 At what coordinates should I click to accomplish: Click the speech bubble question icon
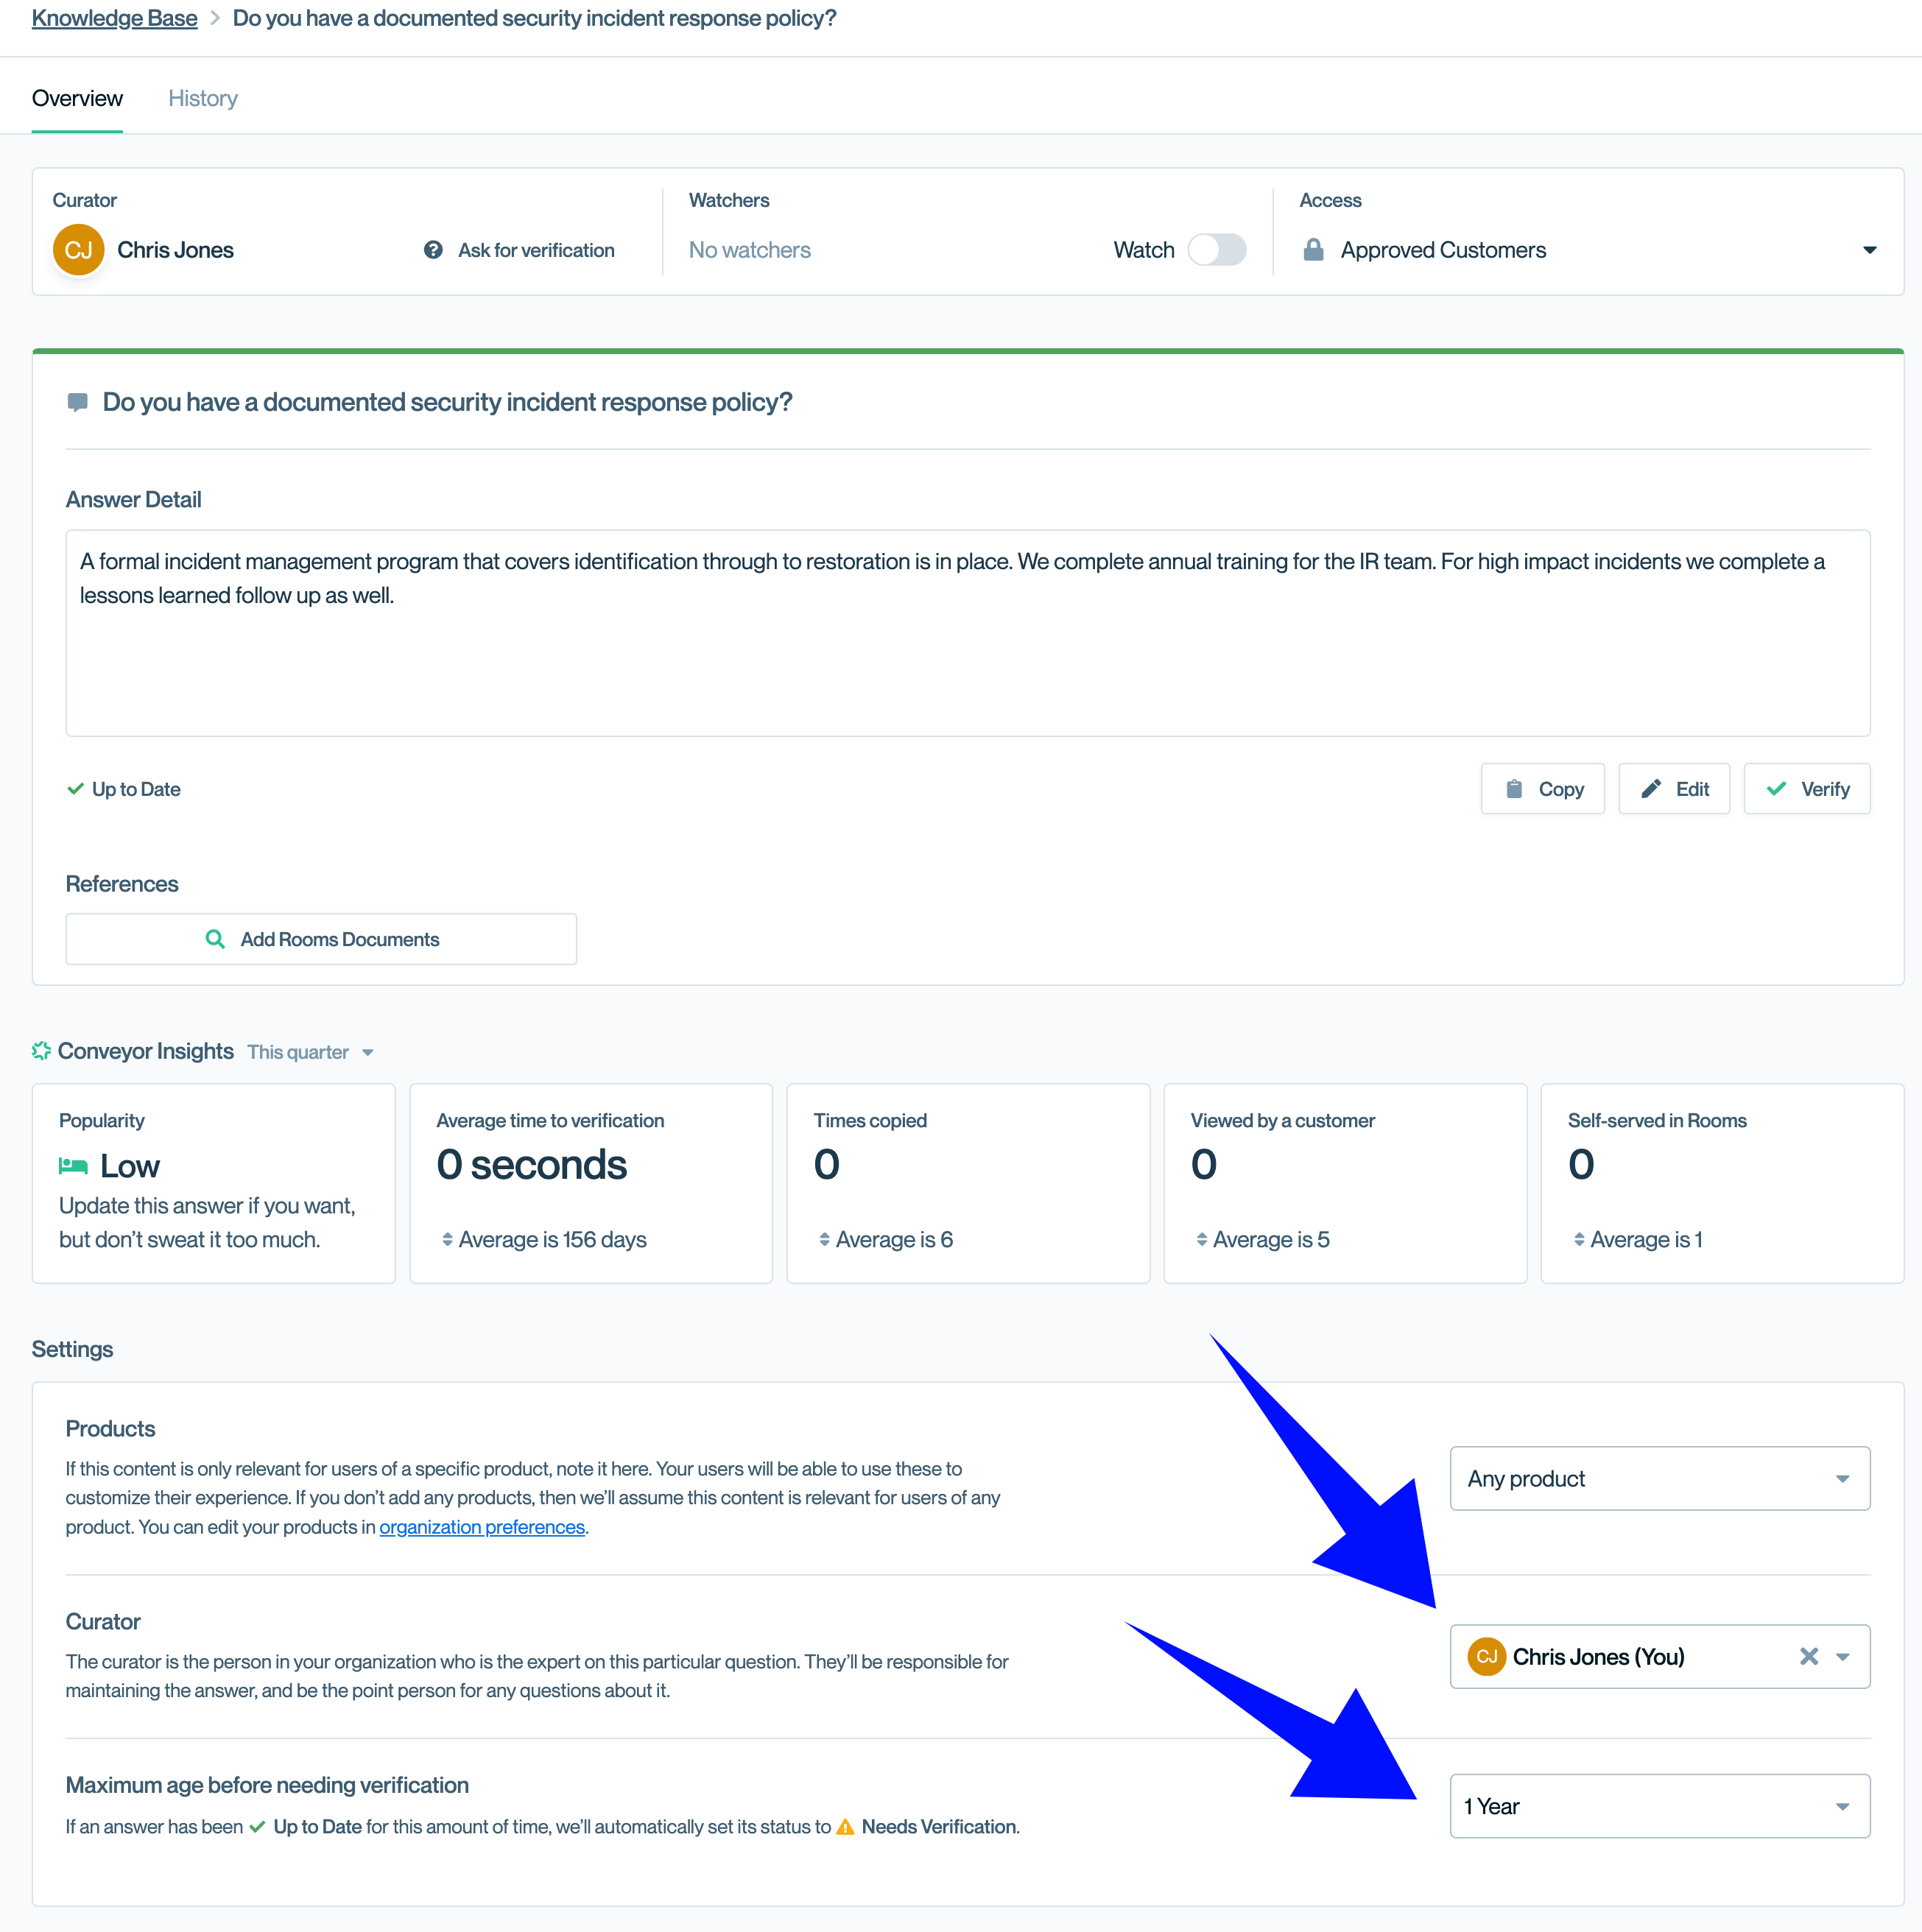point(77,402)
